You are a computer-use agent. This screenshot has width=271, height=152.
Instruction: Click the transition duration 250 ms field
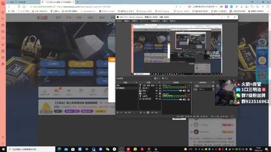205,89
